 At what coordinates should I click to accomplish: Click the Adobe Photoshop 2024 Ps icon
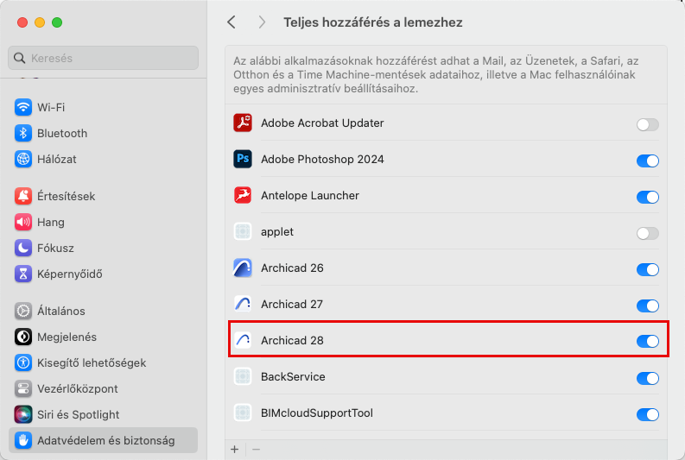click(243, 159)
